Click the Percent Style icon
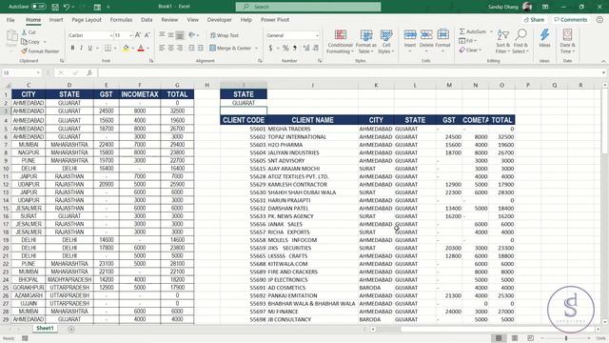609x343 pixels. [x=285, y=48]
